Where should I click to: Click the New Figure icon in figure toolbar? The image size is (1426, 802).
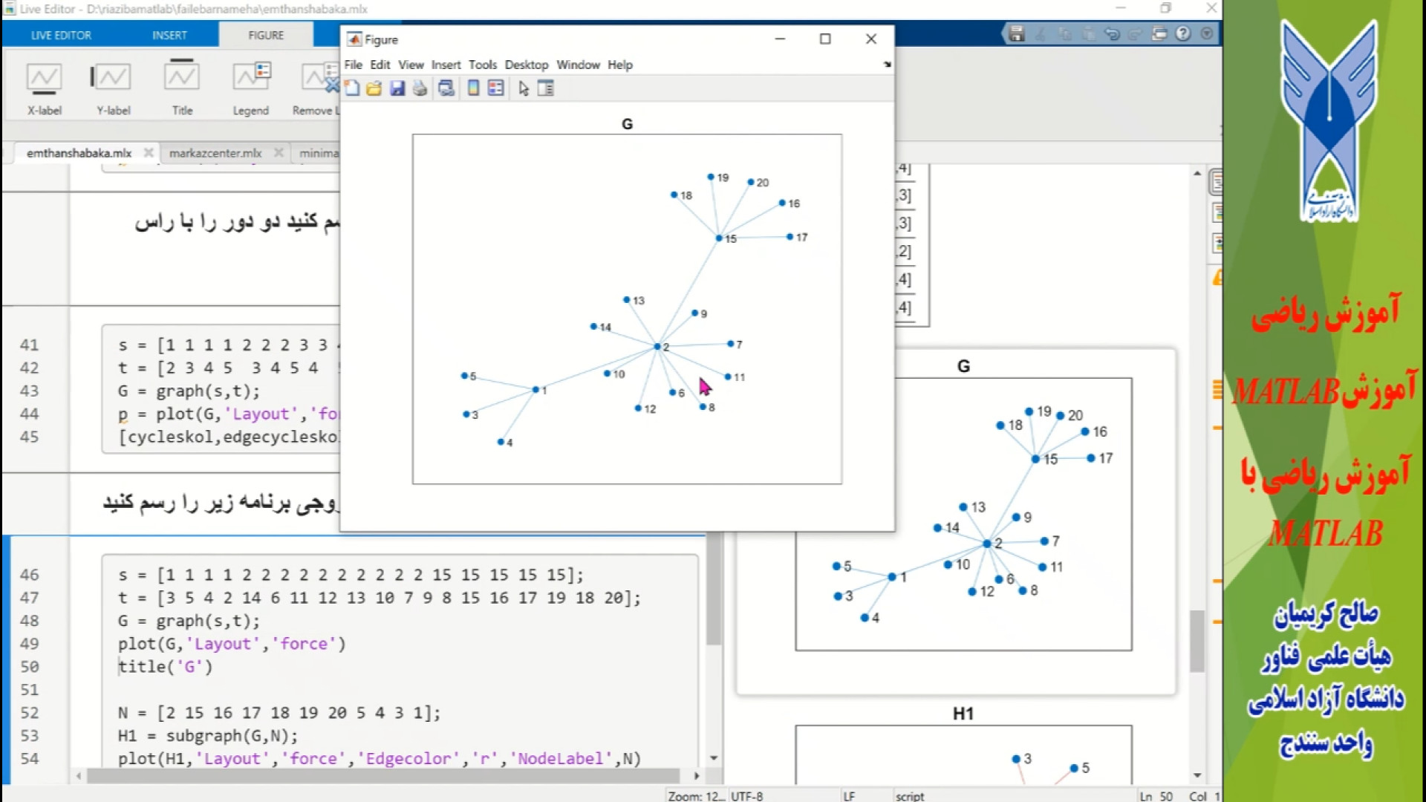tap(352, 88)
